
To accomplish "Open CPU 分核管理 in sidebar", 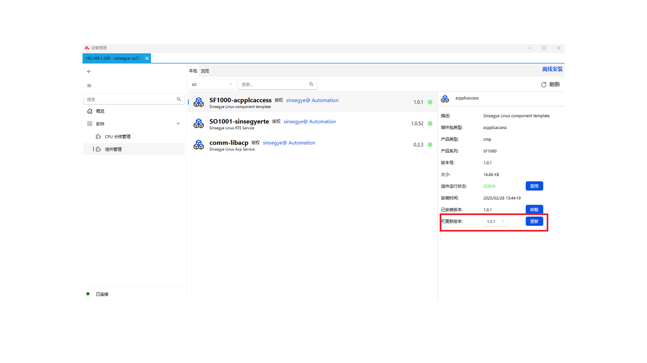I will click(118, 136).
